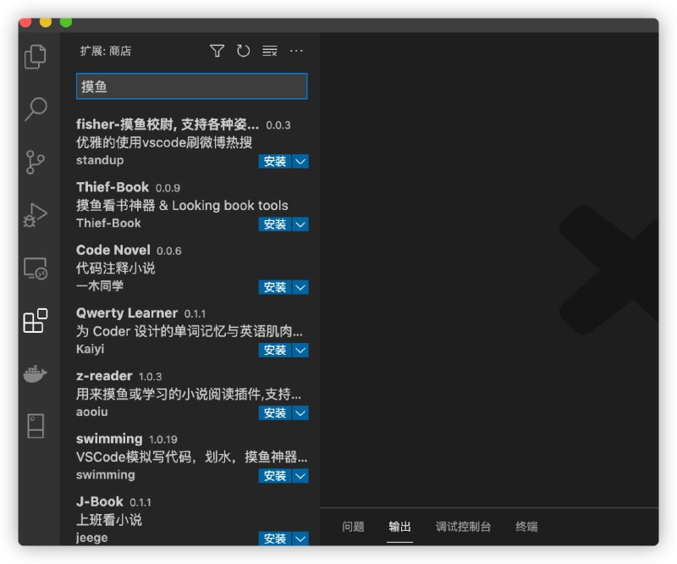
Task: Click publisher name Kaiyi
Action: (x=90, y=349)
